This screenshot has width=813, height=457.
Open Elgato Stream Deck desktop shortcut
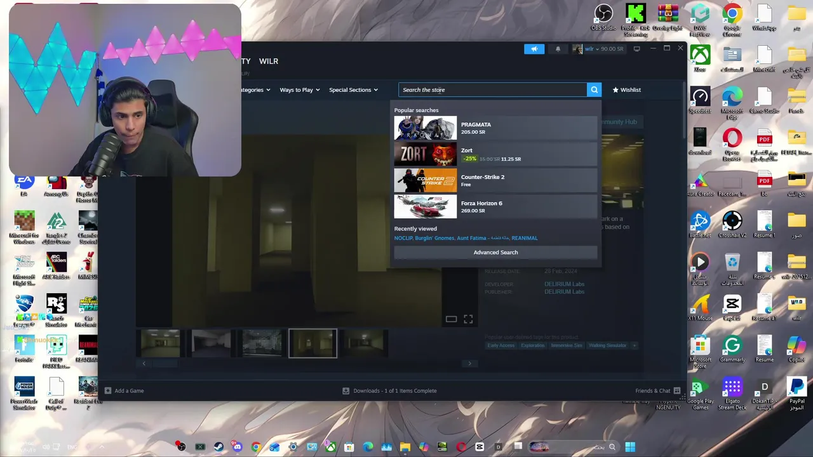point(732,394)
